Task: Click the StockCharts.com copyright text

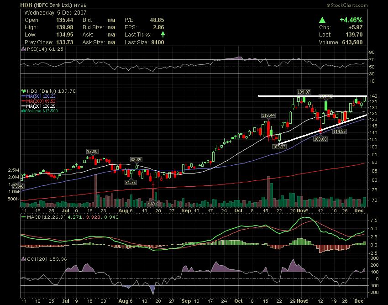Action: pos(347,5)
